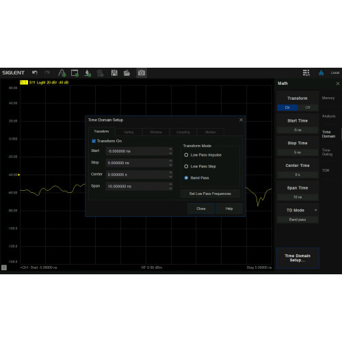This screenshot has width=342, height=342.
Task: Click the undo arrow in the toolbar
Action: click(35, 73)
